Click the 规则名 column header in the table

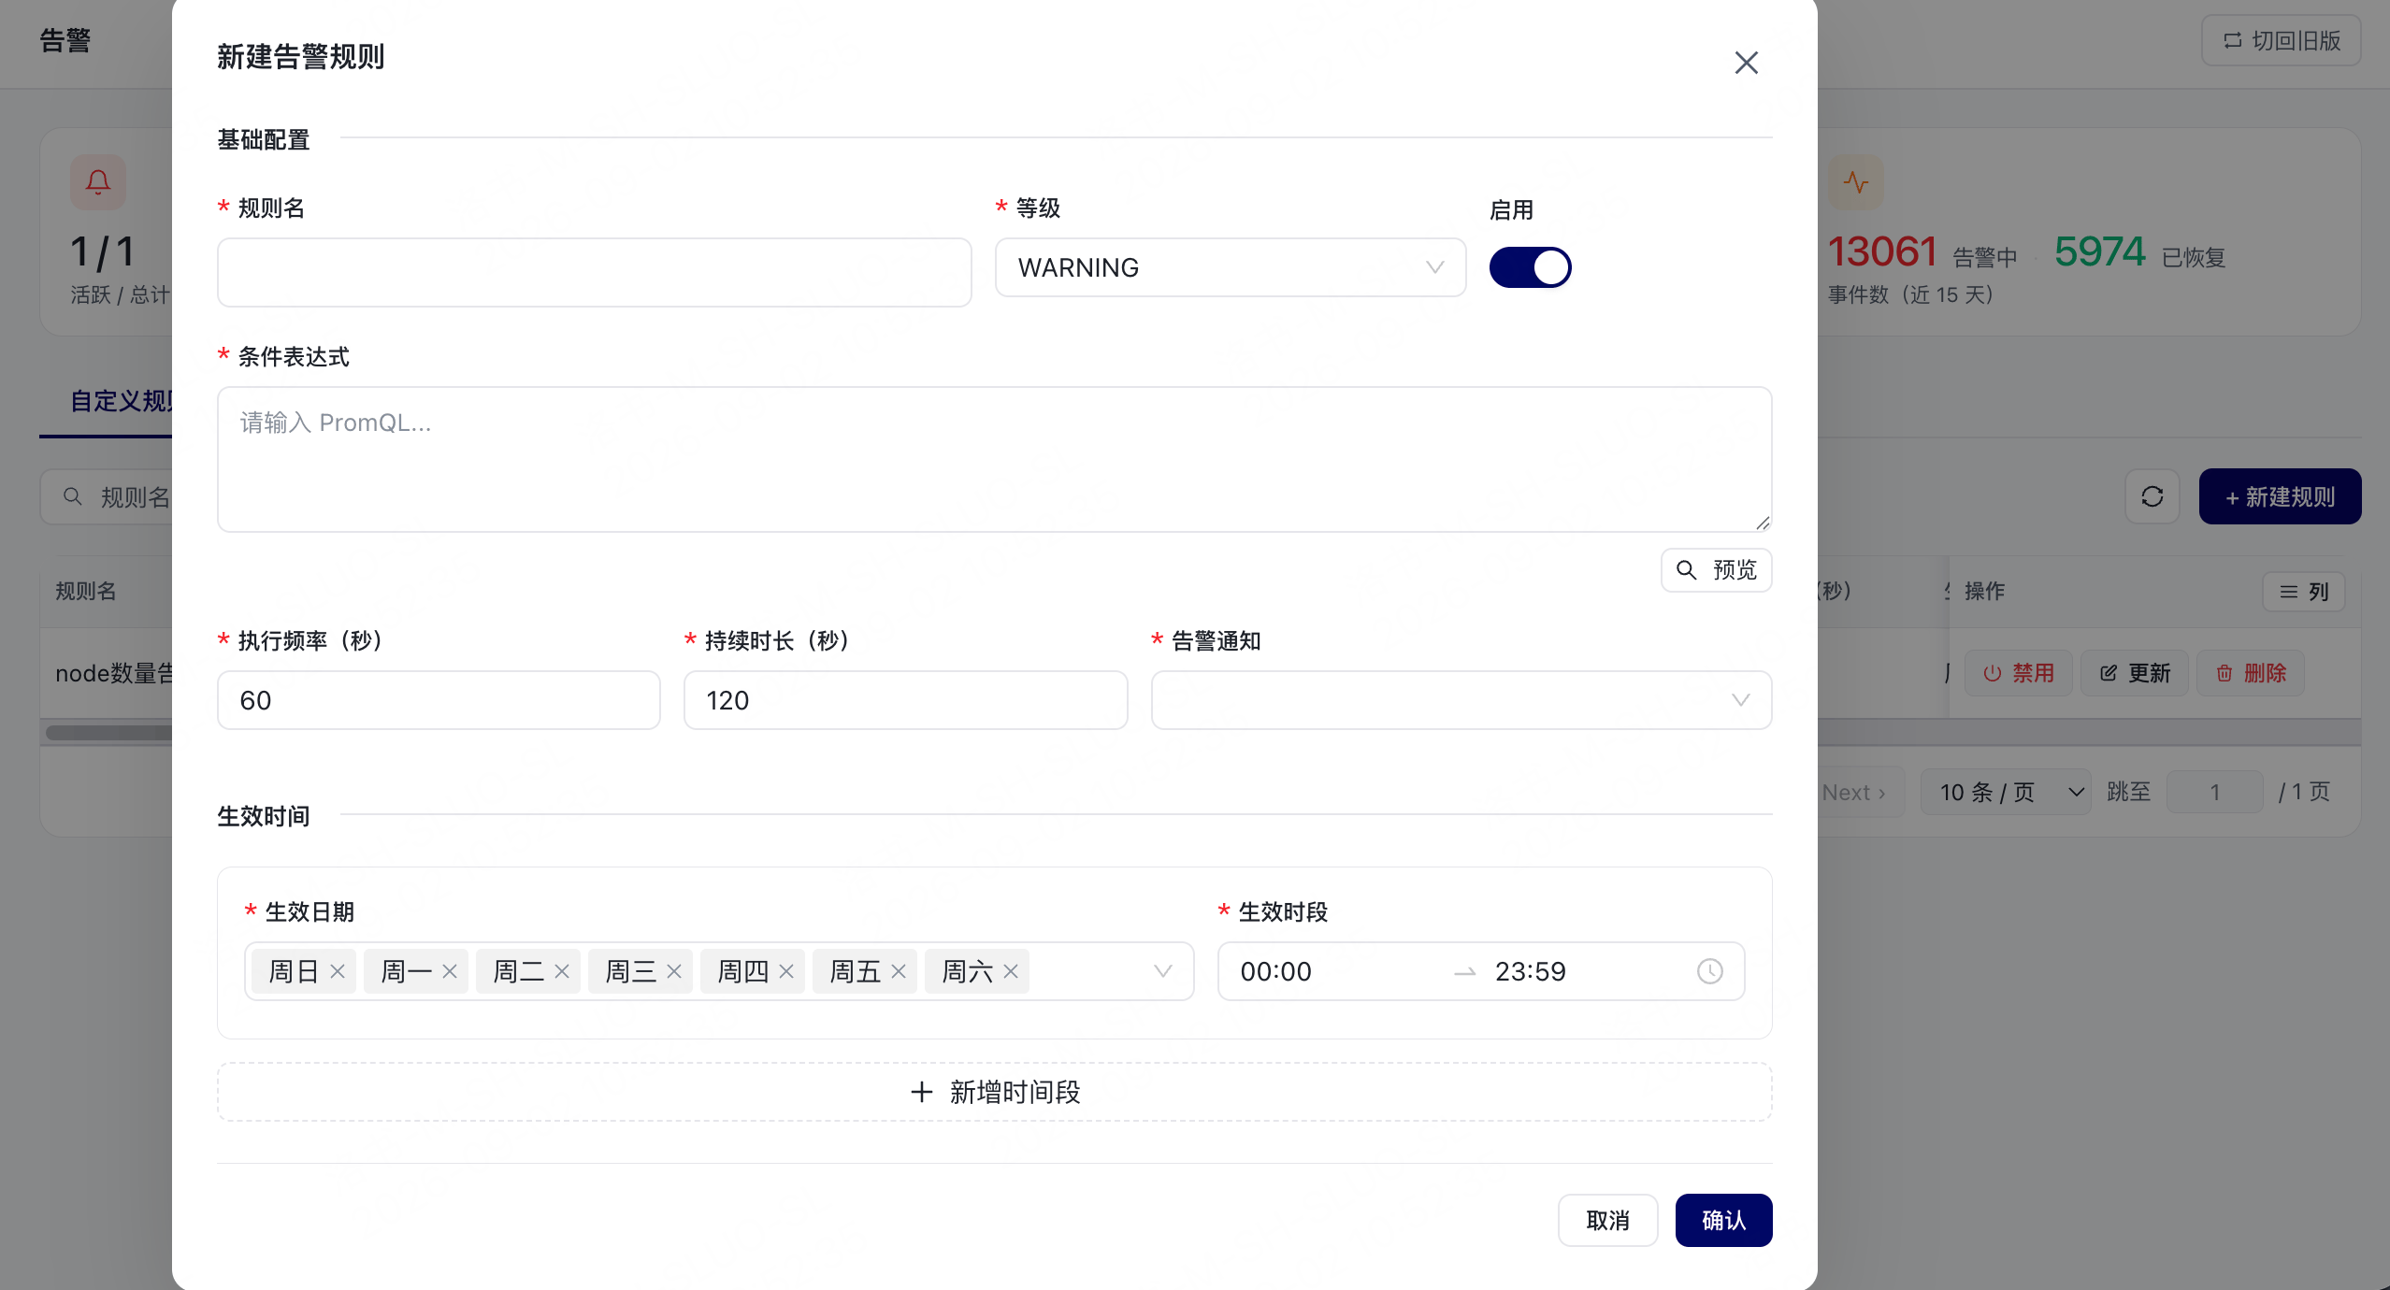click(x=85, y=592)
